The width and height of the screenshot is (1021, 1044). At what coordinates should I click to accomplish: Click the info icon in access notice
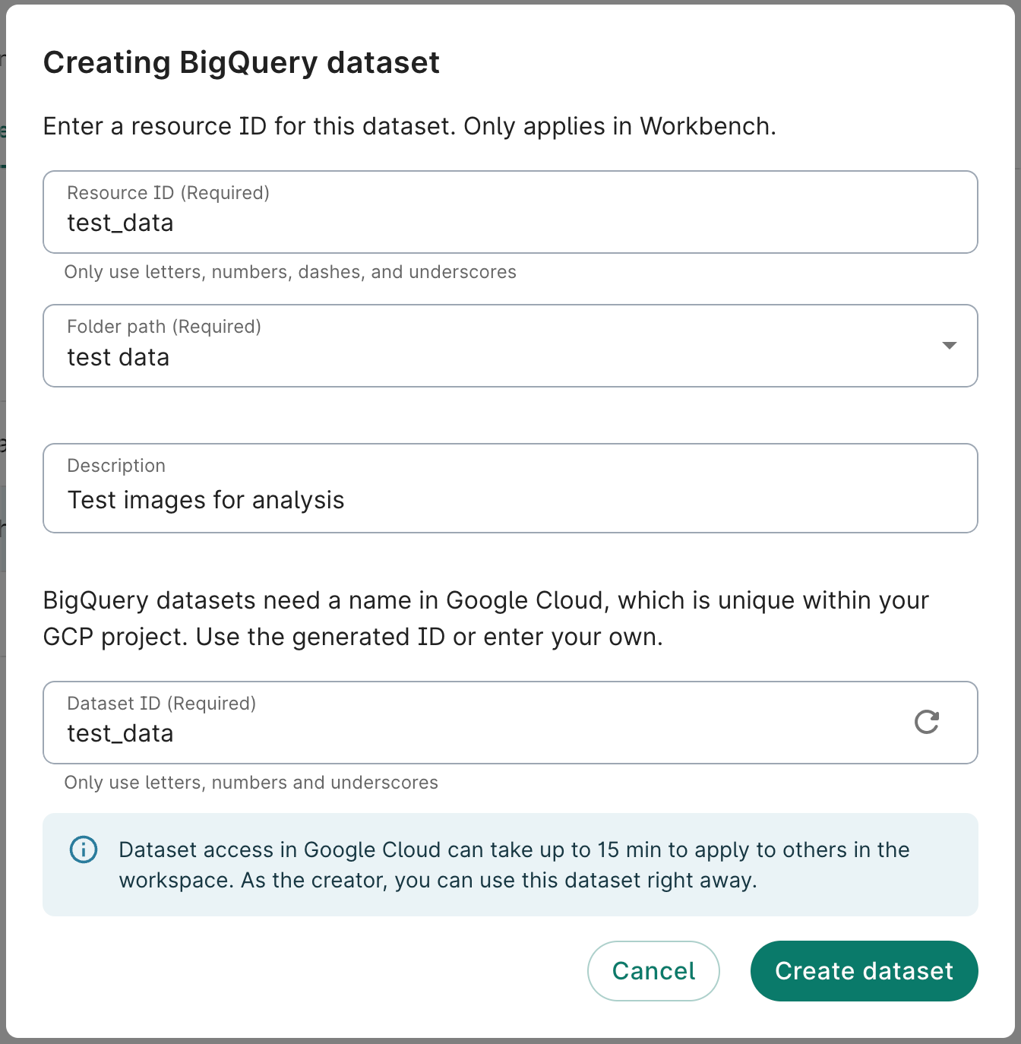[x=84, y=849]
